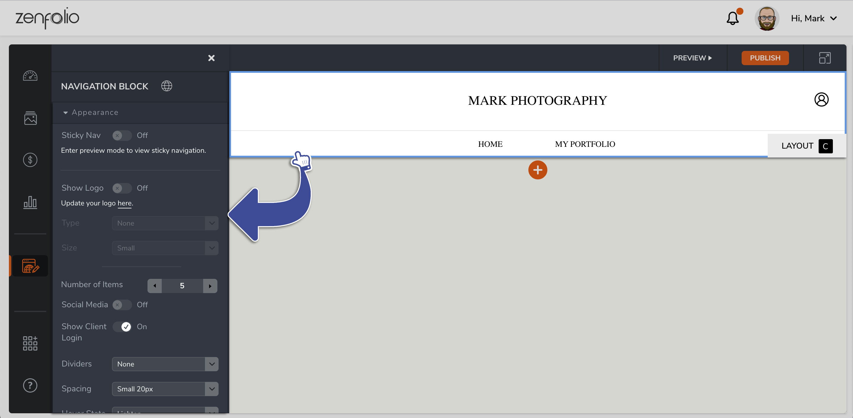Viewport: 853px width, 418px height.
Task: Select the website editor icon in sidebar
Action: pyautogui.click(x=31, y=266)
